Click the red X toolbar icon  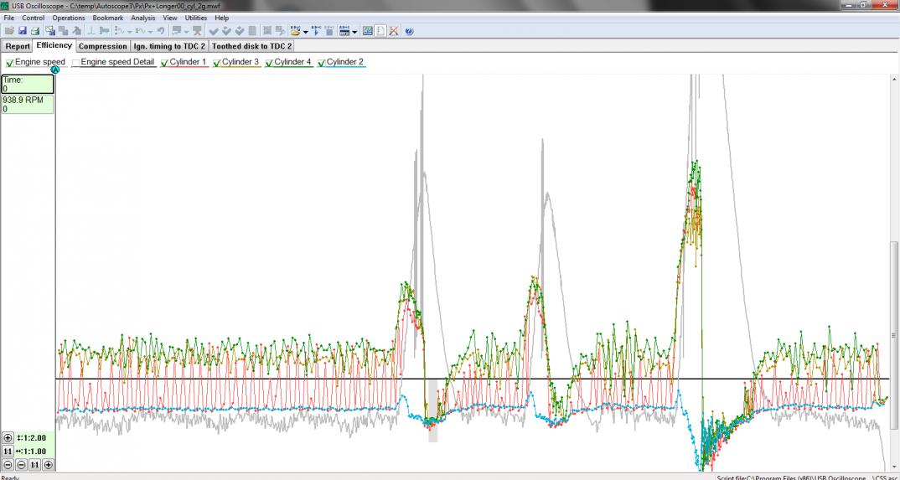(393, 31)
